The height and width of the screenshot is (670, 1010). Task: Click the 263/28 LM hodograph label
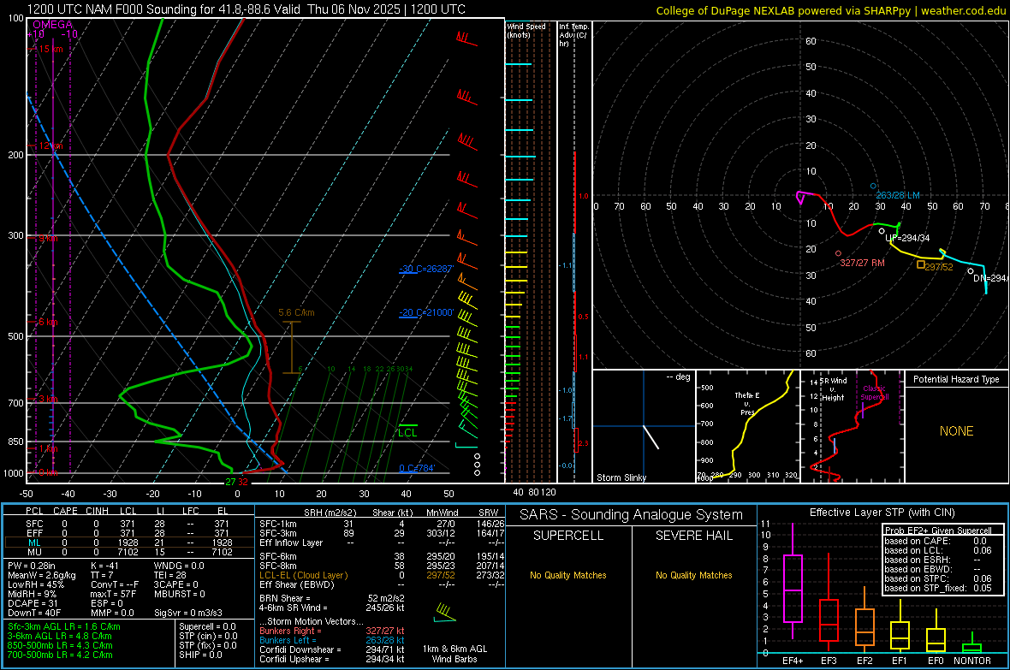897,195
